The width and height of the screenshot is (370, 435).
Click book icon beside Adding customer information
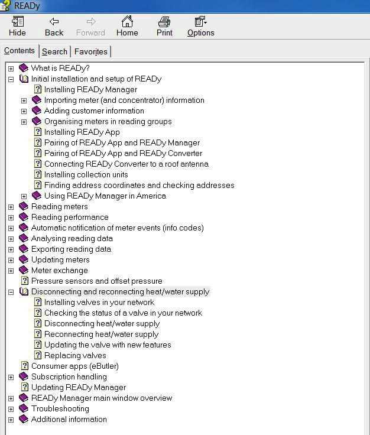point(37,111)
